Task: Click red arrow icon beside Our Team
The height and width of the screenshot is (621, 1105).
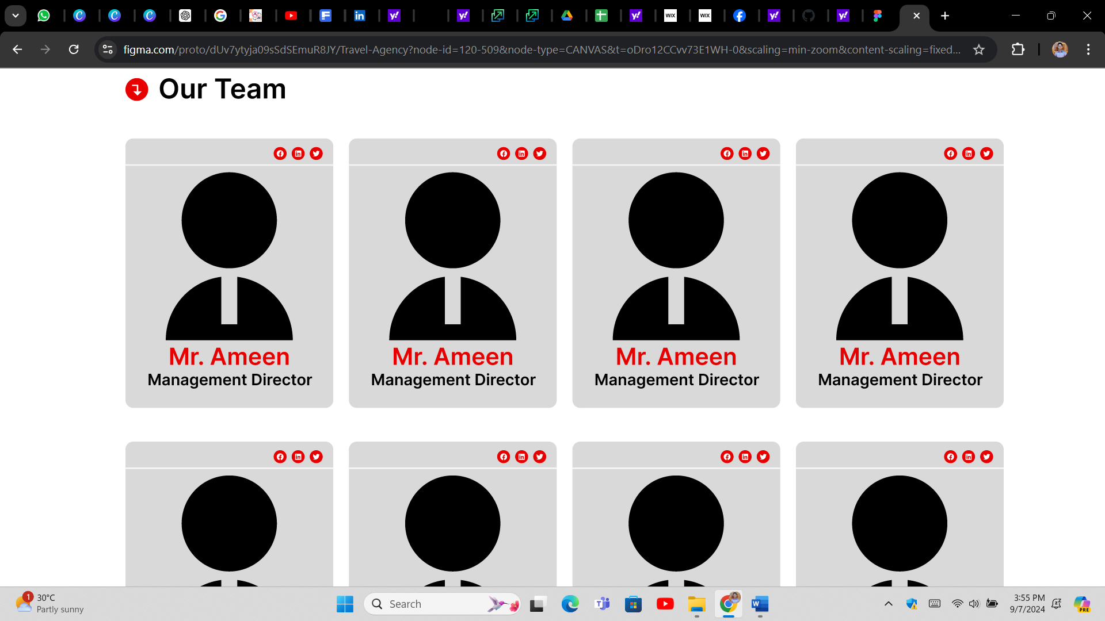Action: (137, 90)
